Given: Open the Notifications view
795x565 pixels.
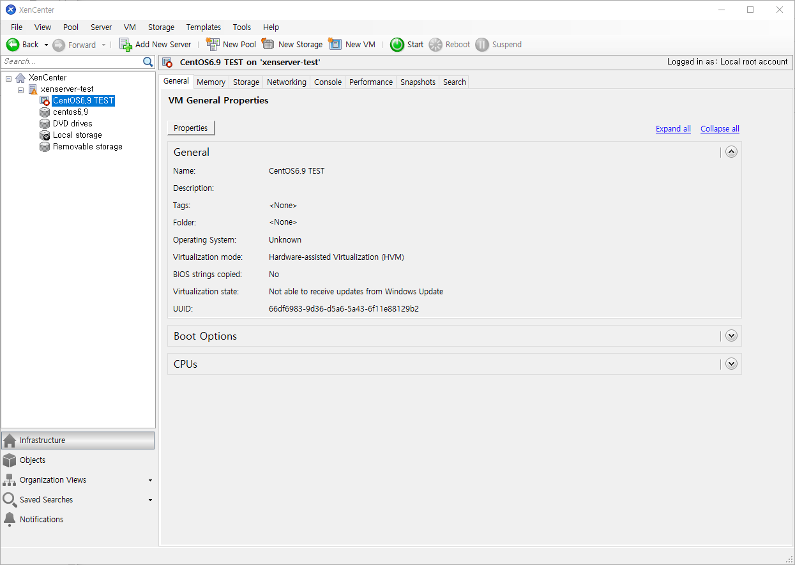Looking at the screenshot, I should tap(78, 520).
